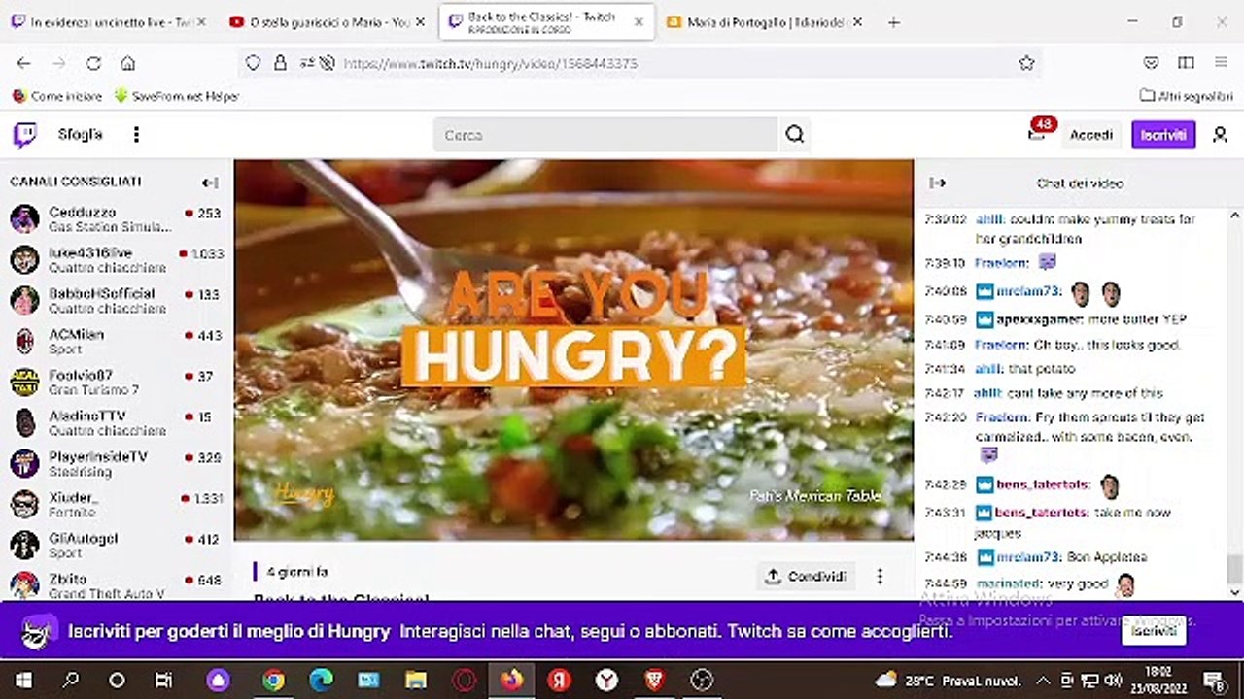Open the AladinoTTV channel
The image size is (1244, 699).
(x=117, y=422)
